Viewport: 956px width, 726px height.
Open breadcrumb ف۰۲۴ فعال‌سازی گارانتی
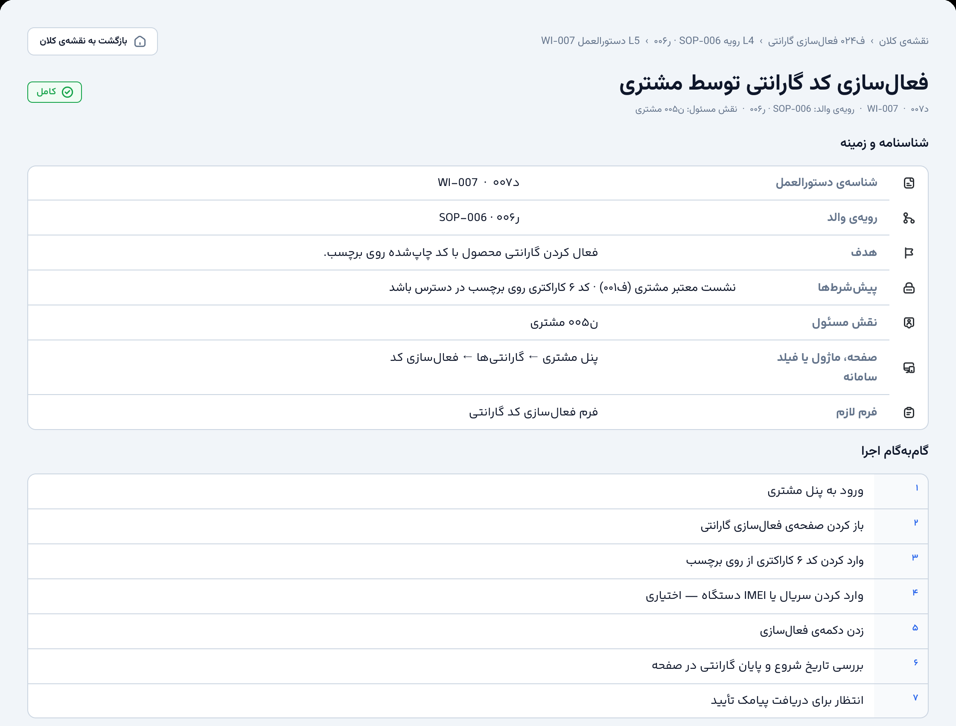coord(816,41)
